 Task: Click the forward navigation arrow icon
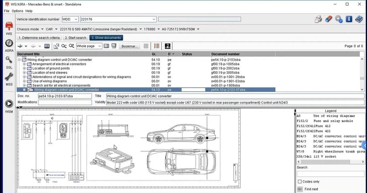coord(33,46)
